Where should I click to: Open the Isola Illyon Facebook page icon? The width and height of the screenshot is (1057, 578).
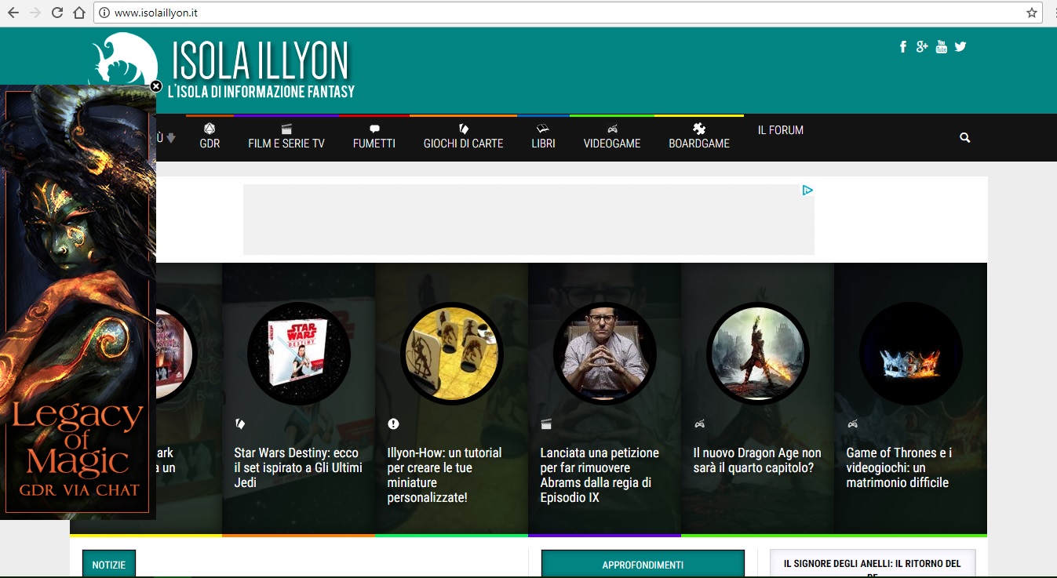(x=903, y=46)
